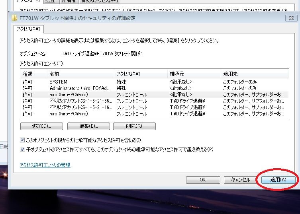Select 不明なアカウント(S-1-5-21-16... entry
Image resolution: width=300 pixels, height=214 pixels.
155,107
